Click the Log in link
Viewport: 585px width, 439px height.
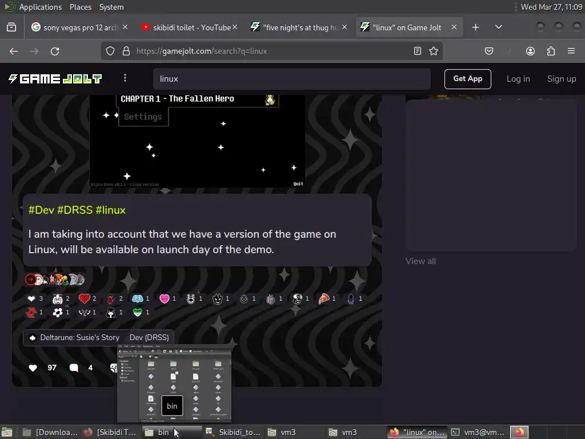point(518,79)
